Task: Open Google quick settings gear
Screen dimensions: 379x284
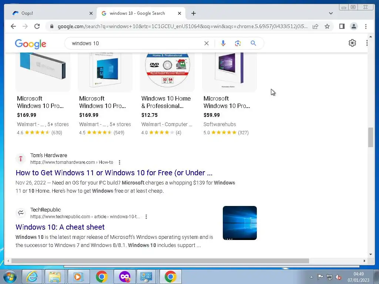Action: coord(352,43)
